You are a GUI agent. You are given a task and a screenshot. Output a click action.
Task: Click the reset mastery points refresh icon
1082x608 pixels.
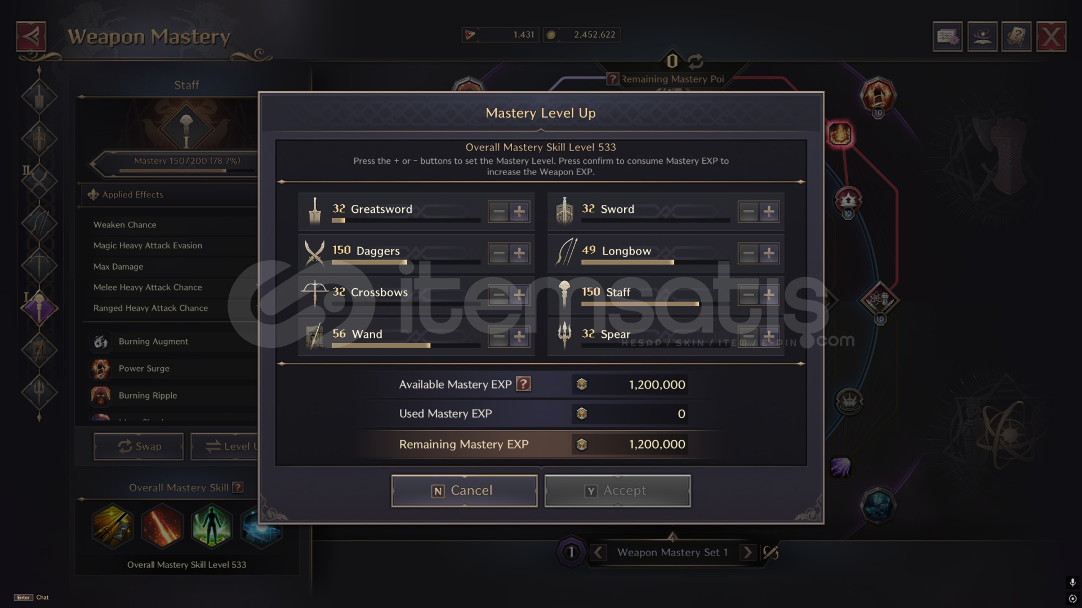696,60
